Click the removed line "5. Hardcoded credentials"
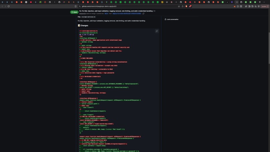Screen dimensions: 270x152 pos(90,77)
